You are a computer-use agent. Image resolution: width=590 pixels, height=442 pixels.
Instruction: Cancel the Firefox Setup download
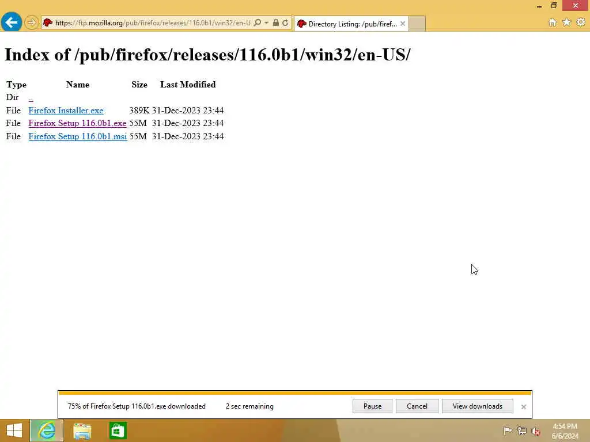point(417,406)
